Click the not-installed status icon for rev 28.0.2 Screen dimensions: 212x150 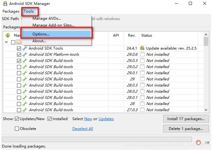(x=143, y=91)
